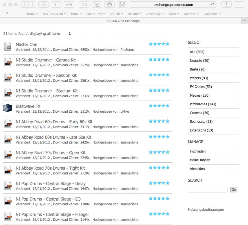Click the NI Studio Drummer Stadium Kit icon
248x225 pixels.
[8, 93]
